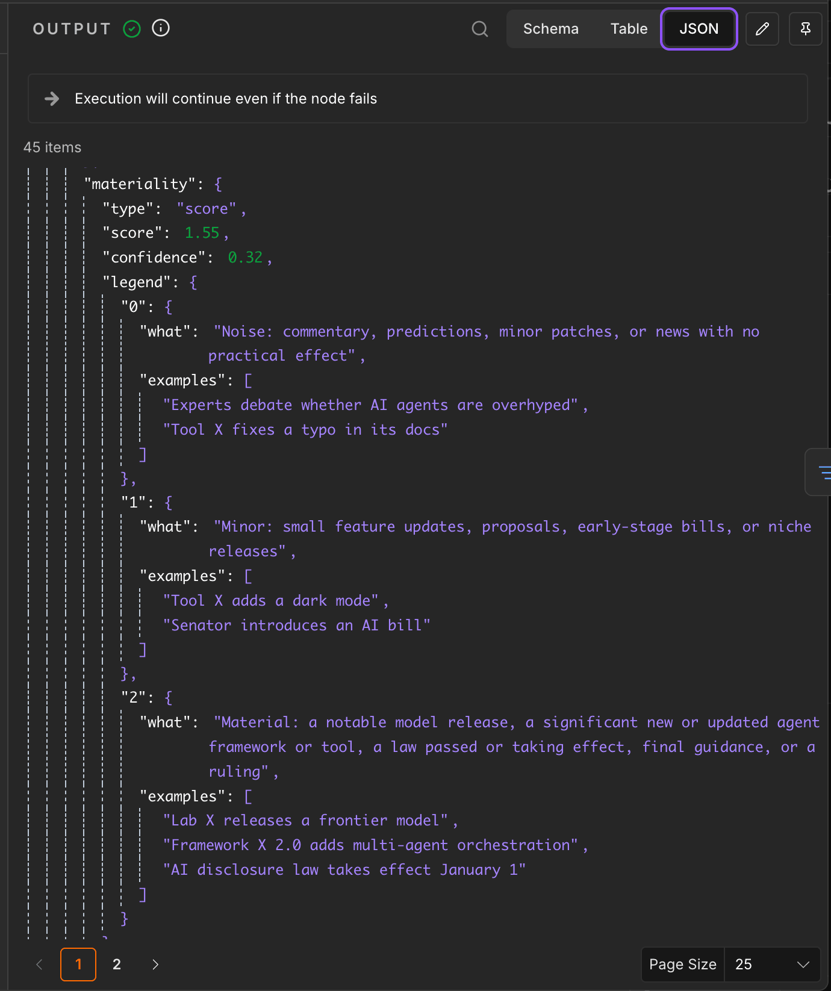831x991 pixels.
Task: Click "Lab X releases a frontier model"
Action: pos(306,821)
